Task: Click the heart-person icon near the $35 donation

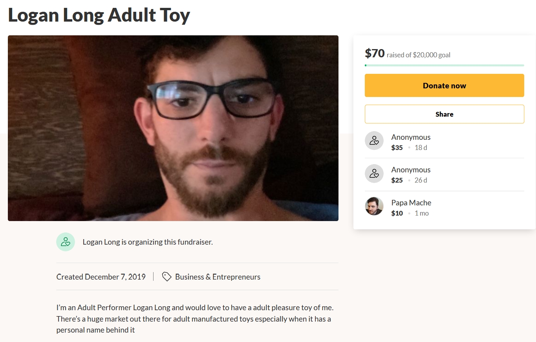Action: (374, 141)
